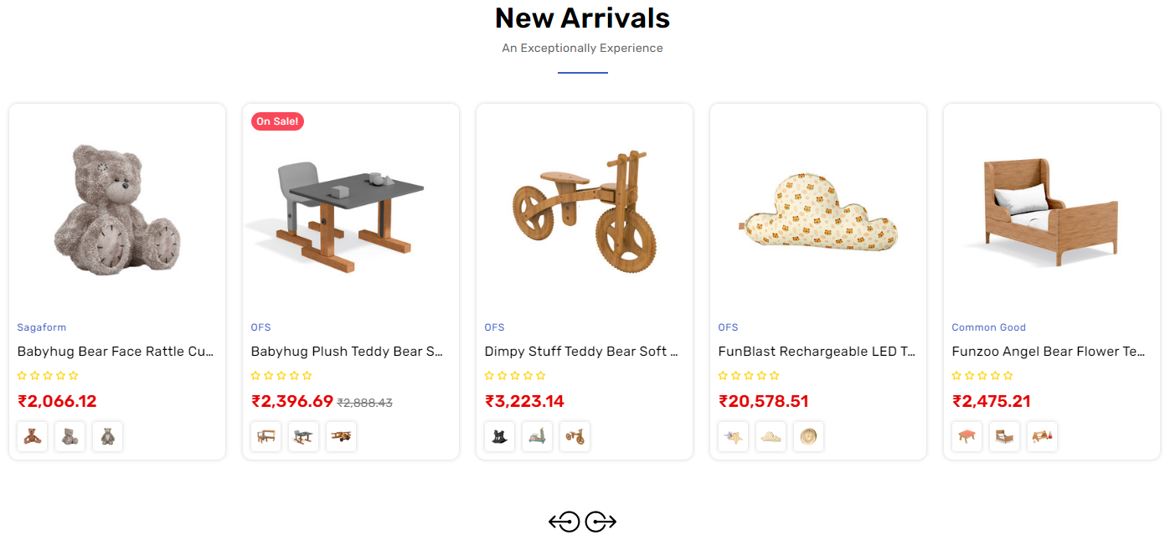Rate the FunBlast product five stars

point(775,376)
